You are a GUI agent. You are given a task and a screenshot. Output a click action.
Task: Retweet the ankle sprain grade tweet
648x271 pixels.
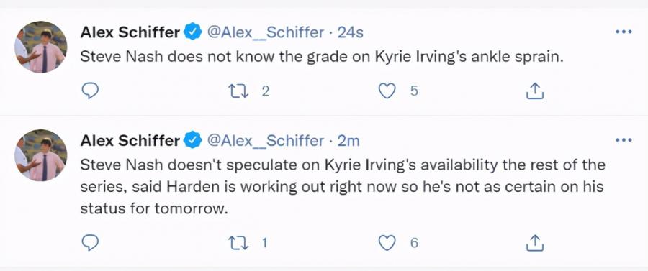(239, 91)
